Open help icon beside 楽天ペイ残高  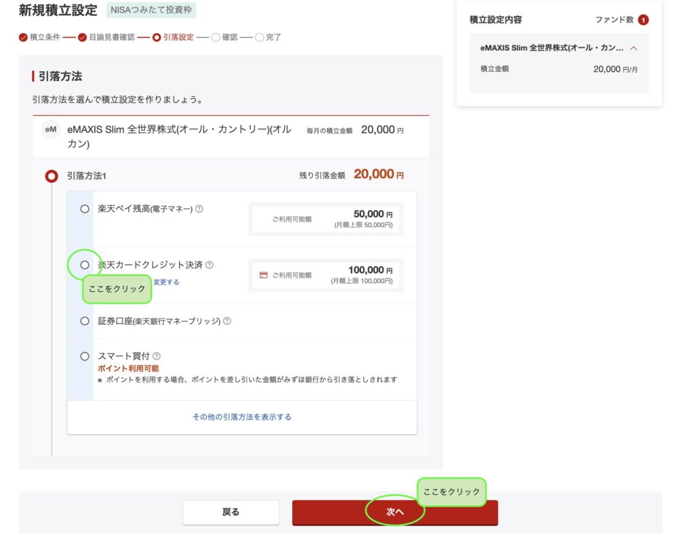coord(199,209)
